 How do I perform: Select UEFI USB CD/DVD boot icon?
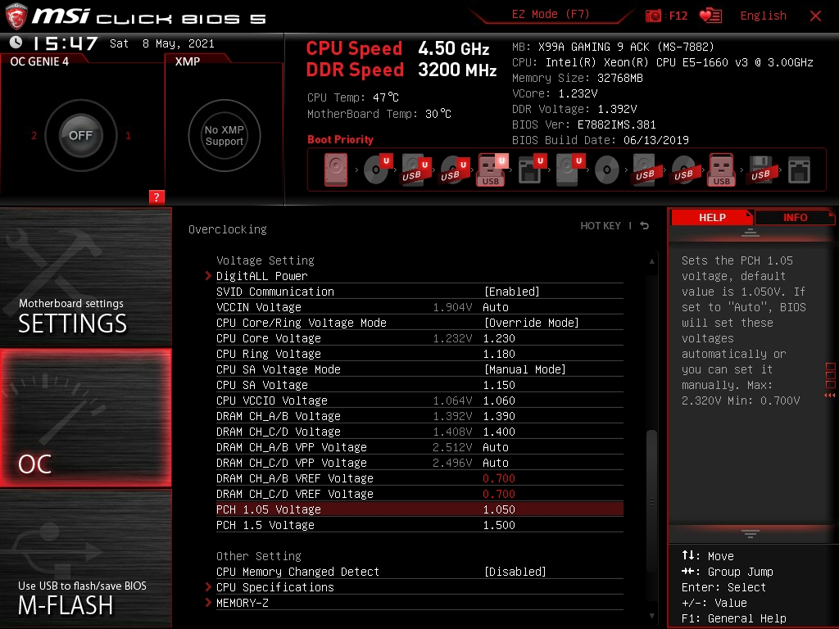click(x=454, y=170)
